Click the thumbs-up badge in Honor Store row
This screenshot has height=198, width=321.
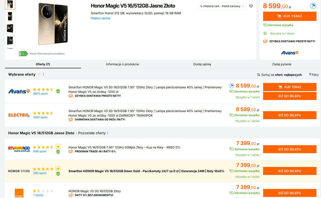click(x=58, y=169)
